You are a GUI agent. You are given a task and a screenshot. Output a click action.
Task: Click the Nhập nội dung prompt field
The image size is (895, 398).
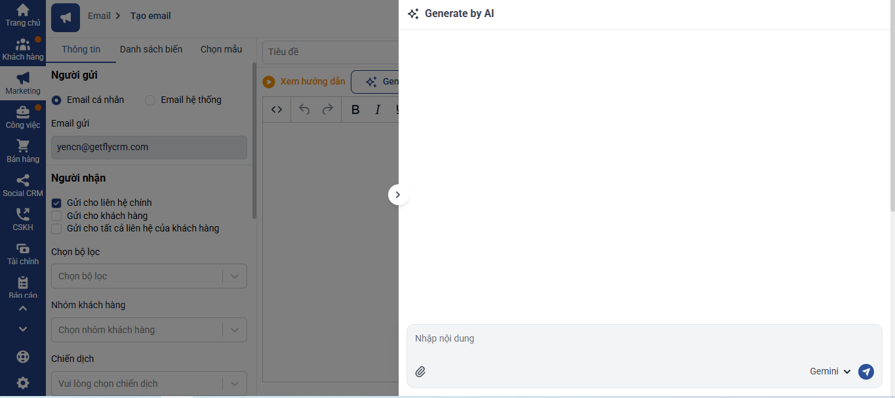(x=643, y=339)
